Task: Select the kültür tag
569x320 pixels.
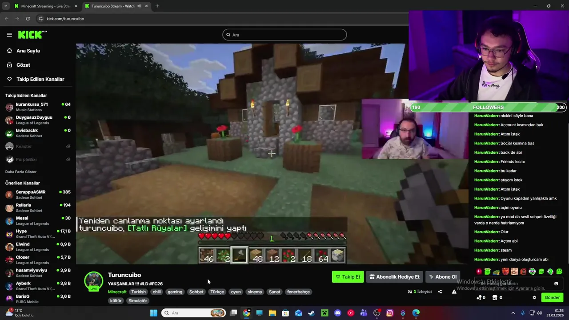Action: pos(116,301)
